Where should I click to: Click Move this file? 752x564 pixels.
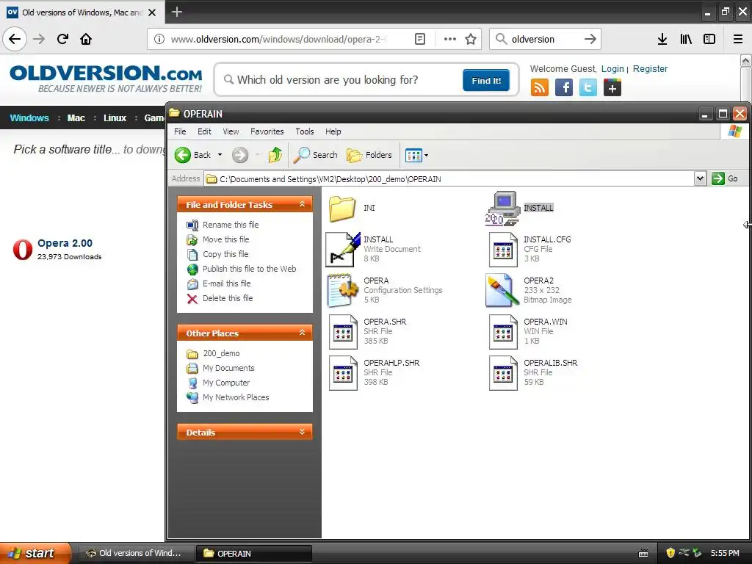coord(226,239)
